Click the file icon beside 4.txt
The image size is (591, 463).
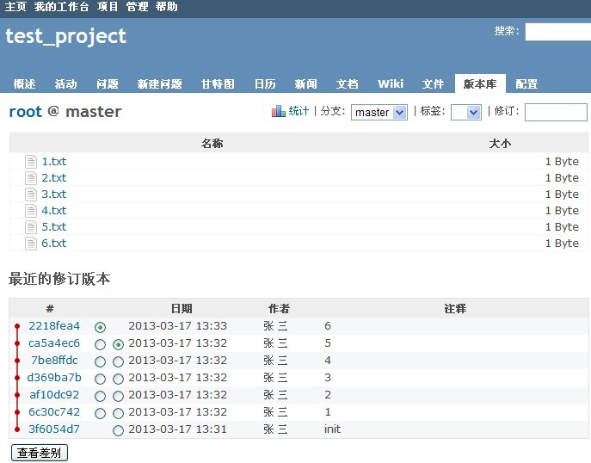tap(32, 210)
